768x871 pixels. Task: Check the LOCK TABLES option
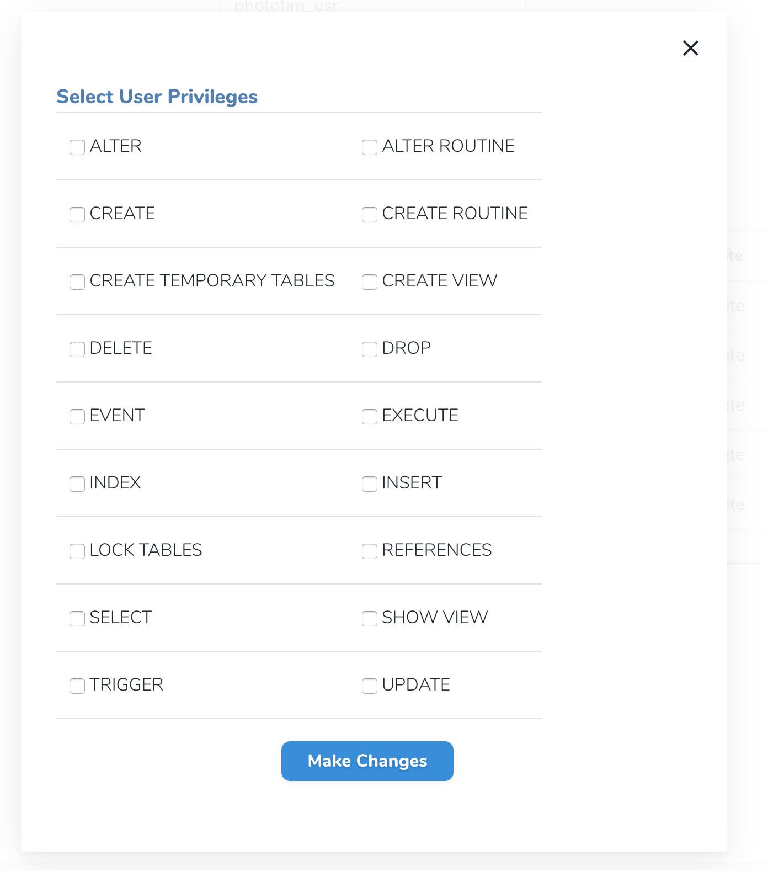(x=77, y=551)
